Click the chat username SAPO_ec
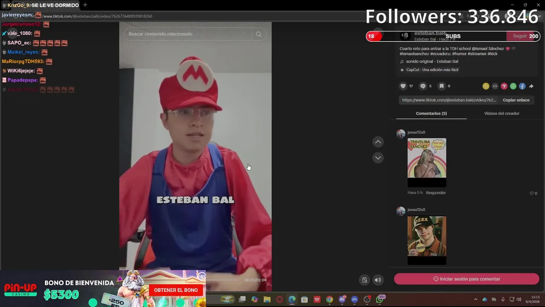The image size is (545, 307). [19, 43]
